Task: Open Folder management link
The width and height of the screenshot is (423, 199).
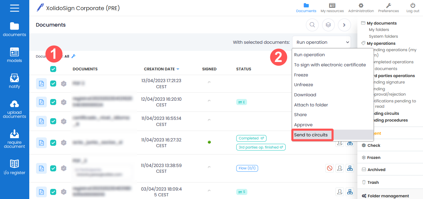Action: (x=388, y=196)
